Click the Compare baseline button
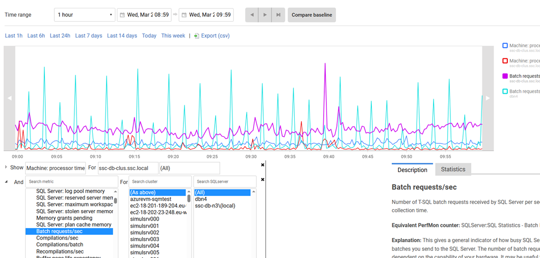This screenshot has width=540, height=258. pyautogui.click(x=311, y=15)
